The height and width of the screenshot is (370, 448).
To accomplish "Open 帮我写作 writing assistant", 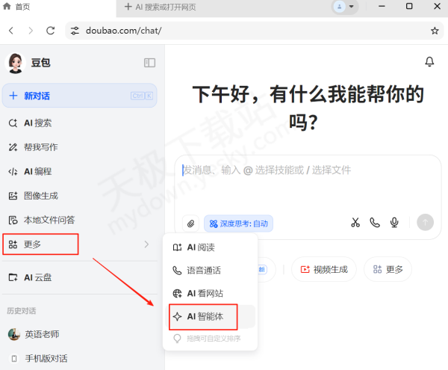I will click(79, 147).
